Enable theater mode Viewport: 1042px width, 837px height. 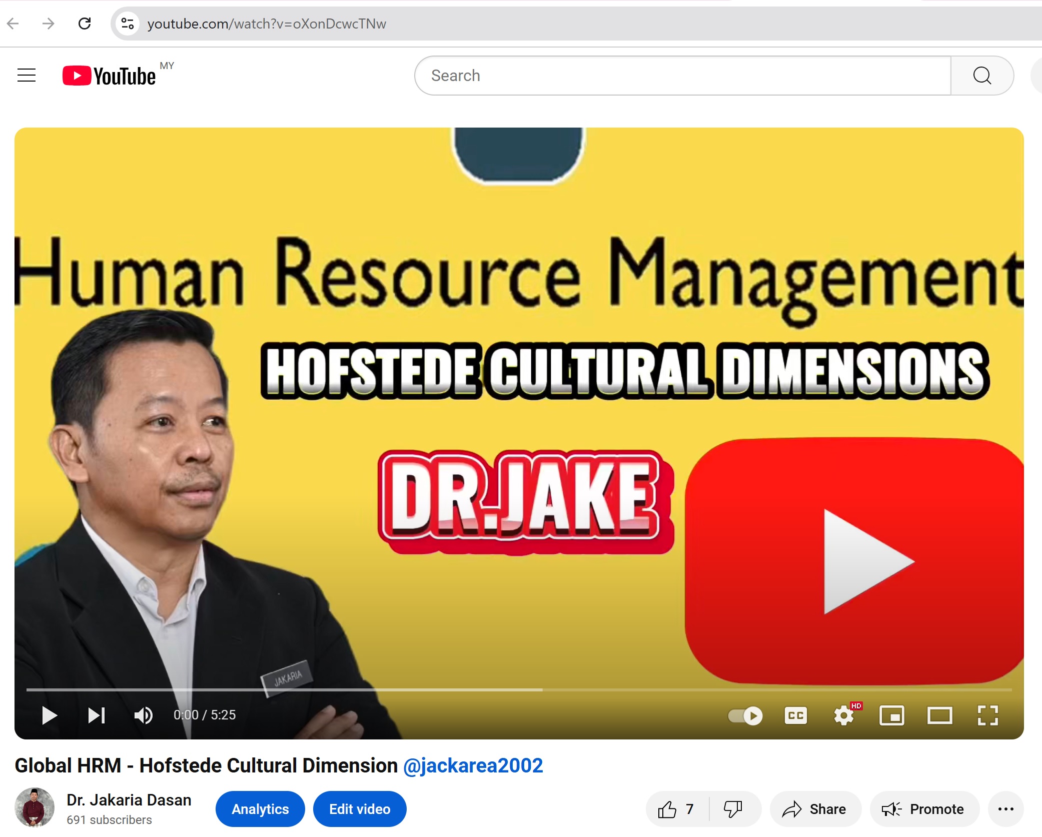pyautogui.click(x=939, y=715)
